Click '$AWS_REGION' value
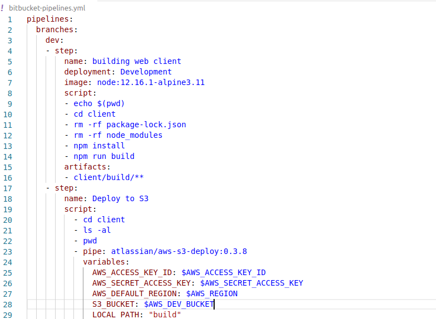The height and width of the screenshot is (319, 436). coord(212,293)
